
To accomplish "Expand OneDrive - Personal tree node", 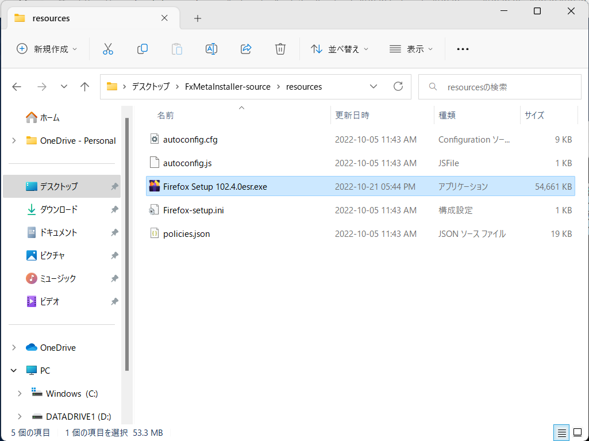I will click(14, 141).
